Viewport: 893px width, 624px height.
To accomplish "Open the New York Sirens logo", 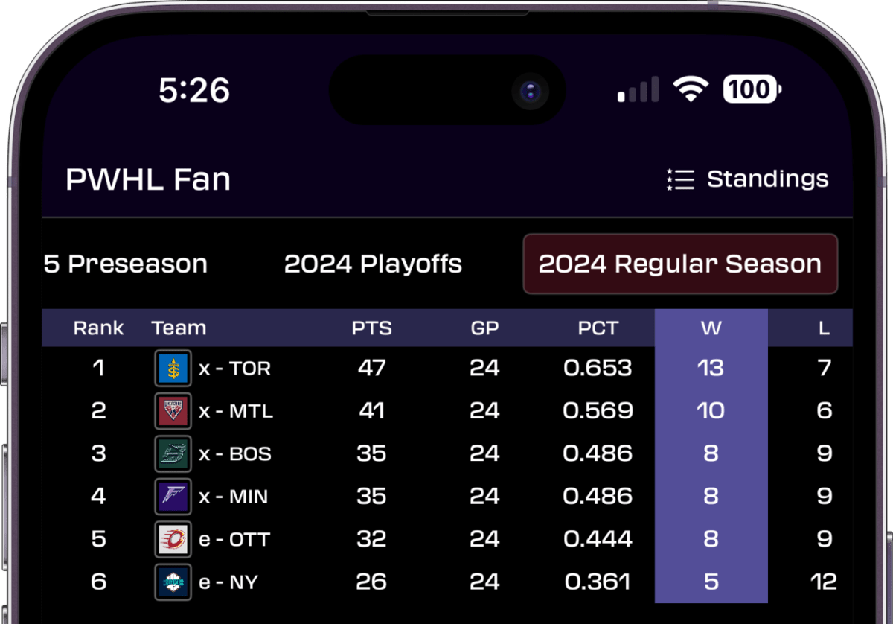I will pyautogui.click(x=173, y=582).
